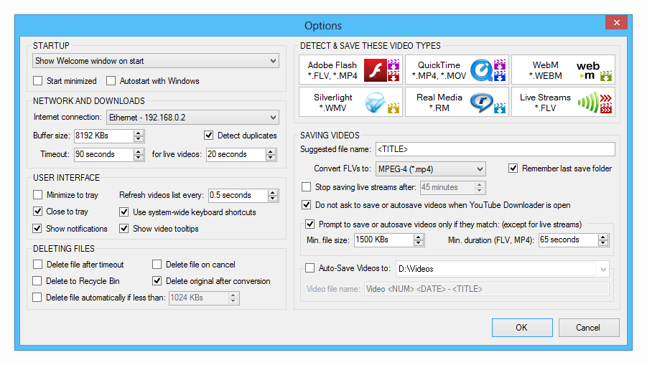This screenshot has height=365, width=647.
Task: Click OK to confirm options
Action: (x=521, y=327)
